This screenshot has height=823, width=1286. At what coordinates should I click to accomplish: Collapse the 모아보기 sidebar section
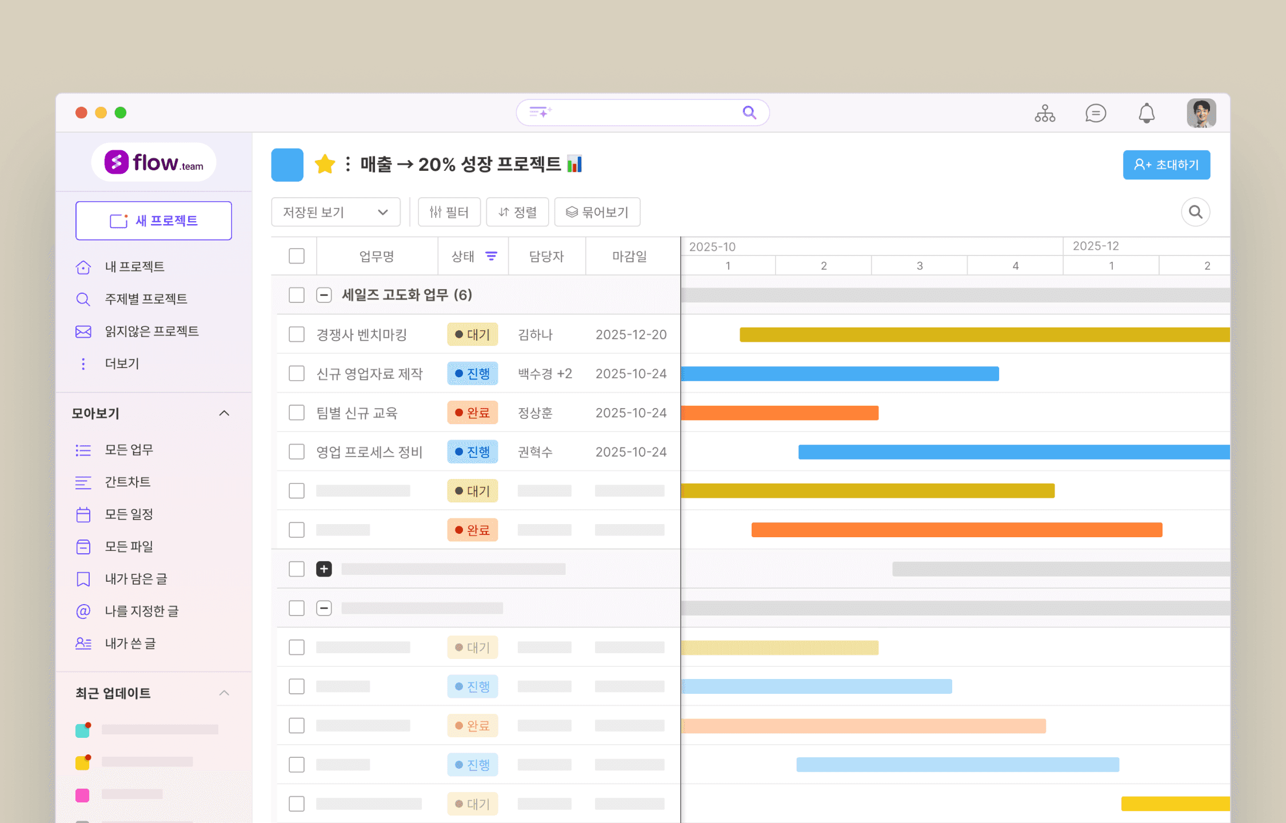(224, 413)
